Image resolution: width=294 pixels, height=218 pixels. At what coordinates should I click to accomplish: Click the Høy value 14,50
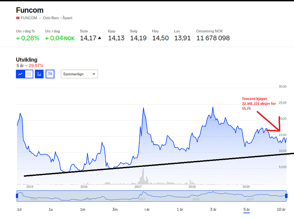click(160, 38)
